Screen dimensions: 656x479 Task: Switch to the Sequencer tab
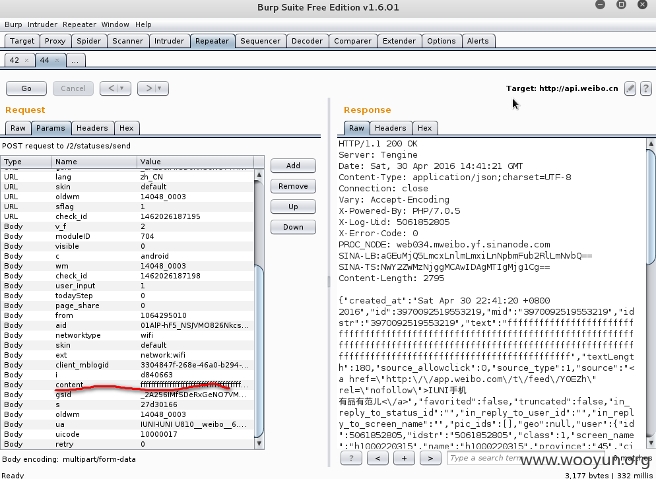(260, 41)
